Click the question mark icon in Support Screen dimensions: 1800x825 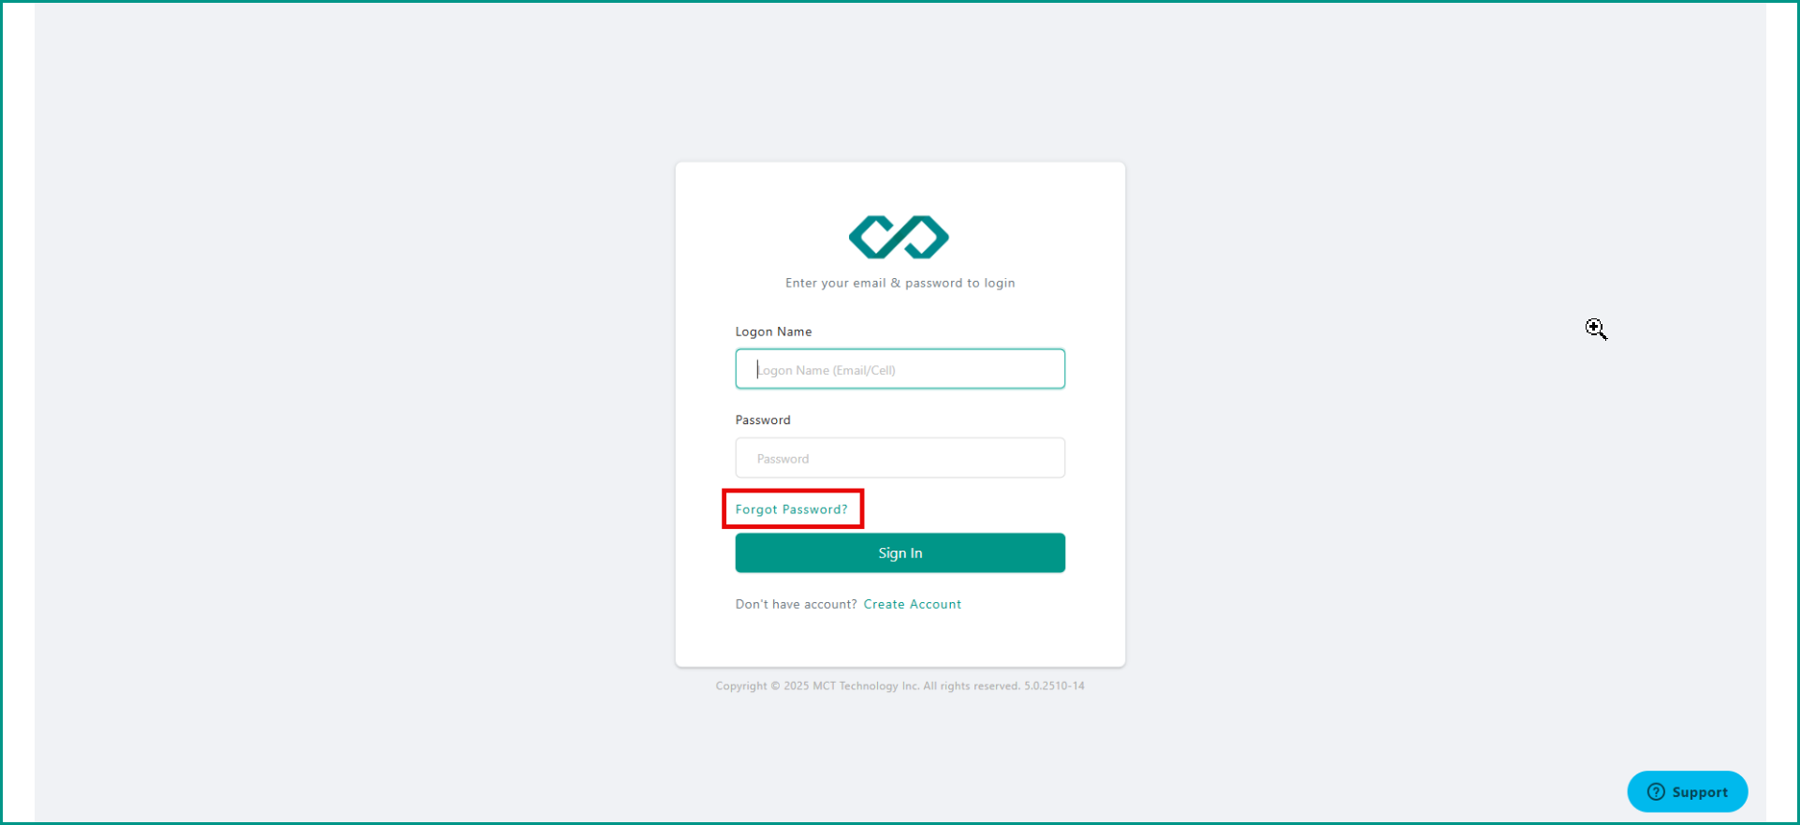[1656, 792]
